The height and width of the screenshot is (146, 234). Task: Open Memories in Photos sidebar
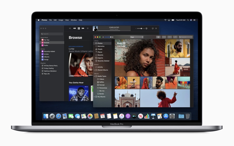[102, 46]
